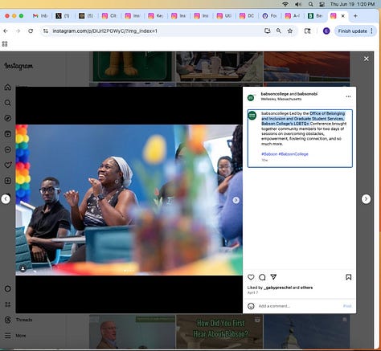Go back in browser

click(x=6, y=31)
